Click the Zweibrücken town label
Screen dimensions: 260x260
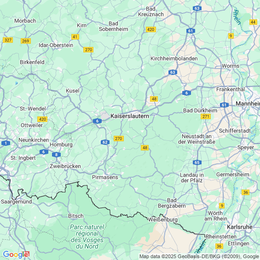click(x=65, y=166)
